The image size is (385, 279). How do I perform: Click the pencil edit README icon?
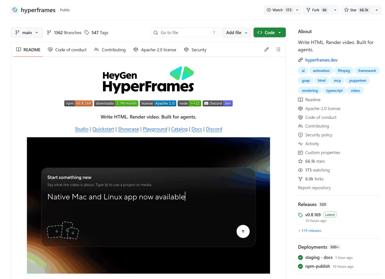click(x=266, y=49)
